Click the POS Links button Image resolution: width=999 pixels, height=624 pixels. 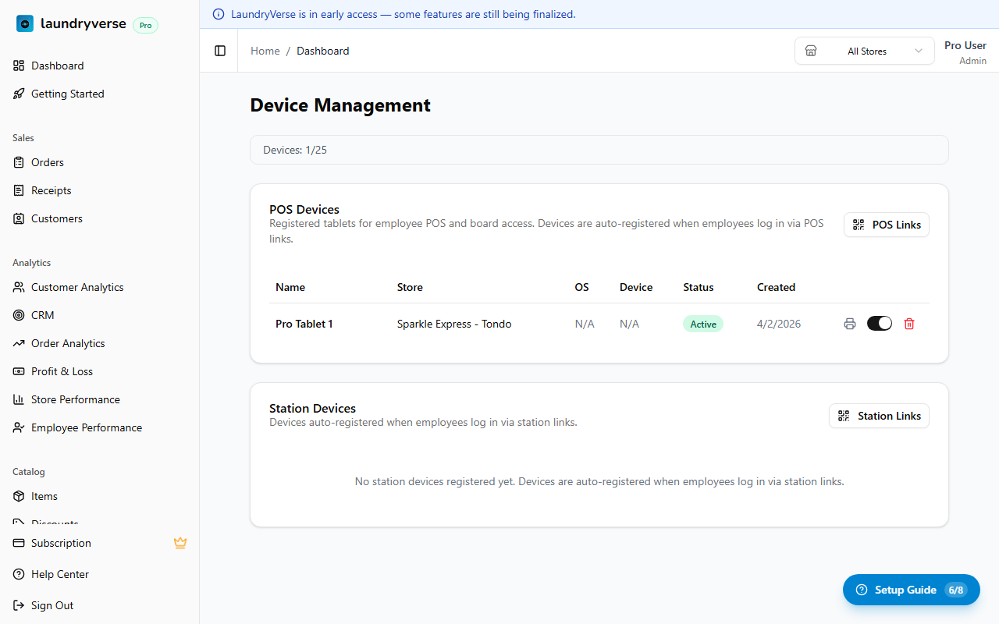click(x=886, y=225)
